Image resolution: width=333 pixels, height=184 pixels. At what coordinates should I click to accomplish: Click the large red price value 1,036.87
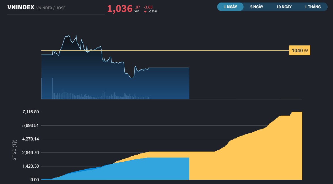[x=120, y=8]
